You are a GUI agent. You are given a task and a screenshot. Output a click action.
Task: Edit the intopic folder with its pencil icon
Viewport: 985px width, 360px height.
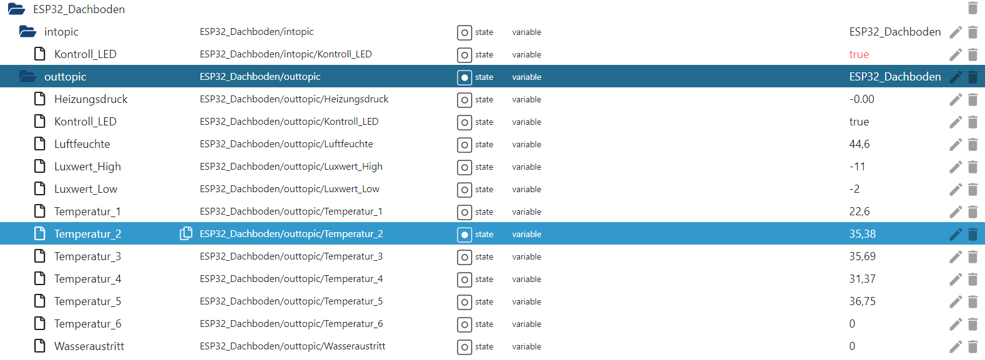pyautogui.click(x=955, y=32)
